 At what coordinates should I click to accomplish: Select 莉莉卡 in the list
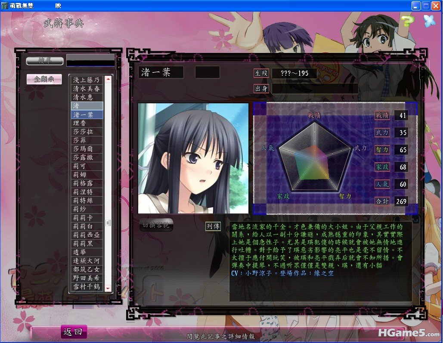[x=87, y=218]
